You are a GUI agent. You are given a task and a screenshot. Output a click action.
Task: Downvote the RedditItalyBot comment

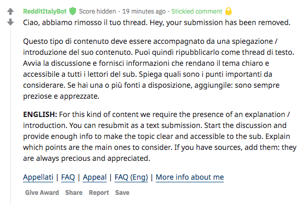tap(10, 22)
